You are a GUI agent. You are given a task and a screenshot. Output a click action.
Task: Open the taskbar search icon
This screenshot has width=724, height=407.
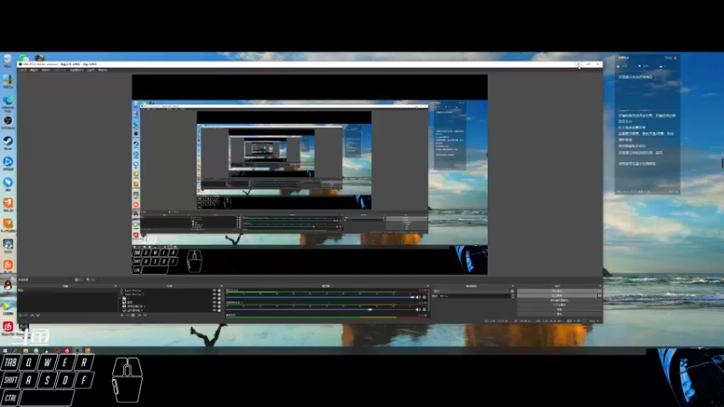(x=15, y=351)
